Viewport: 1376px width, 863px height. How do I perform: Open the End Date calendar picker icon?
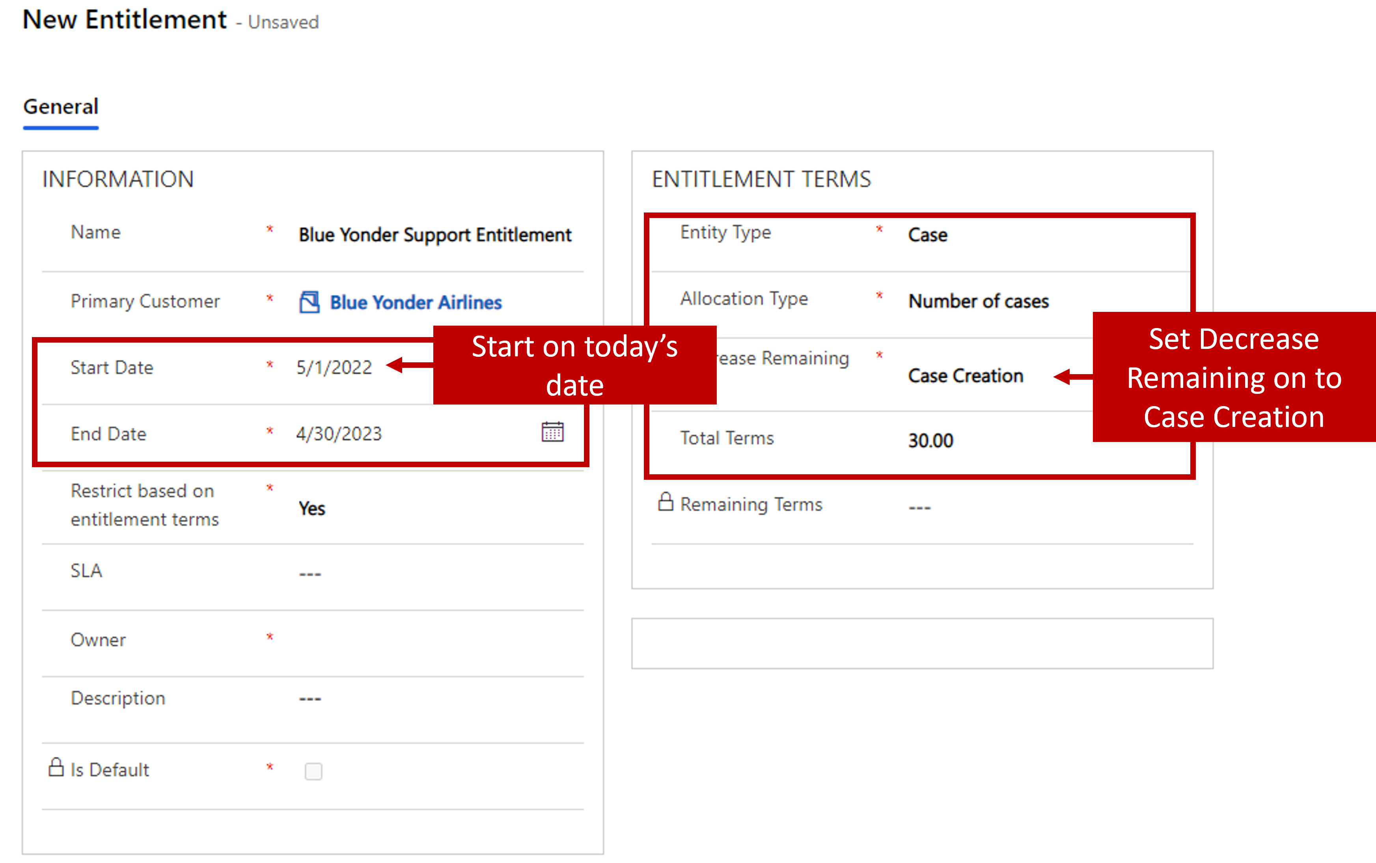coord(552,432)
